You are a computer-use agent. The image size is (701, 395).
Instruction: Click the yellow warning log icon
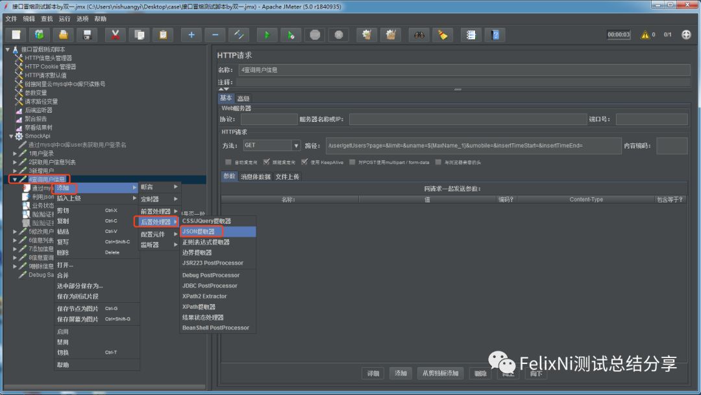645,35
